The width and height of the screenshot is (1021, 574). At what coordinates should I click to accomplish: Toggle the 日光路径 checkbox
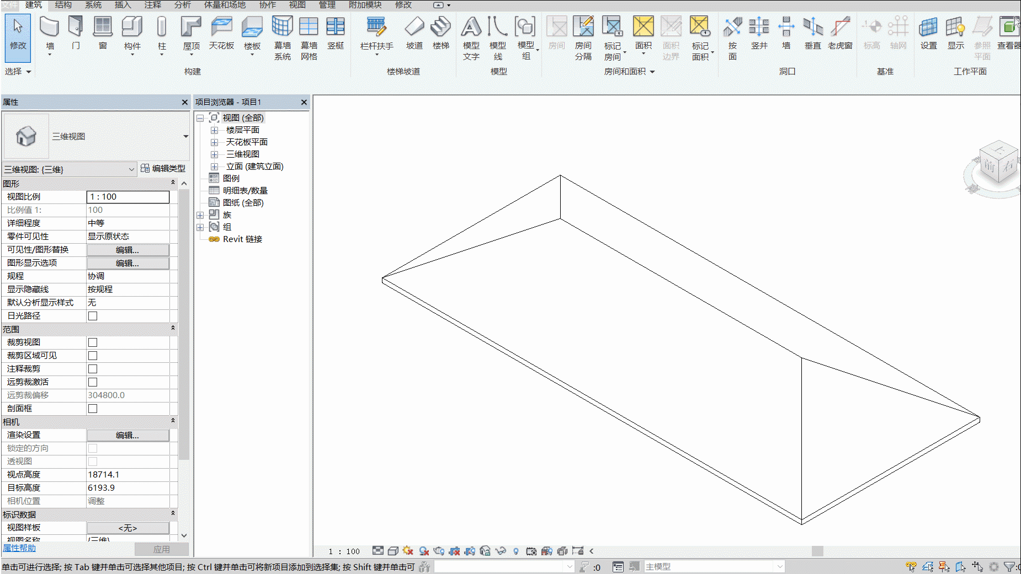(x=93, y=316)
